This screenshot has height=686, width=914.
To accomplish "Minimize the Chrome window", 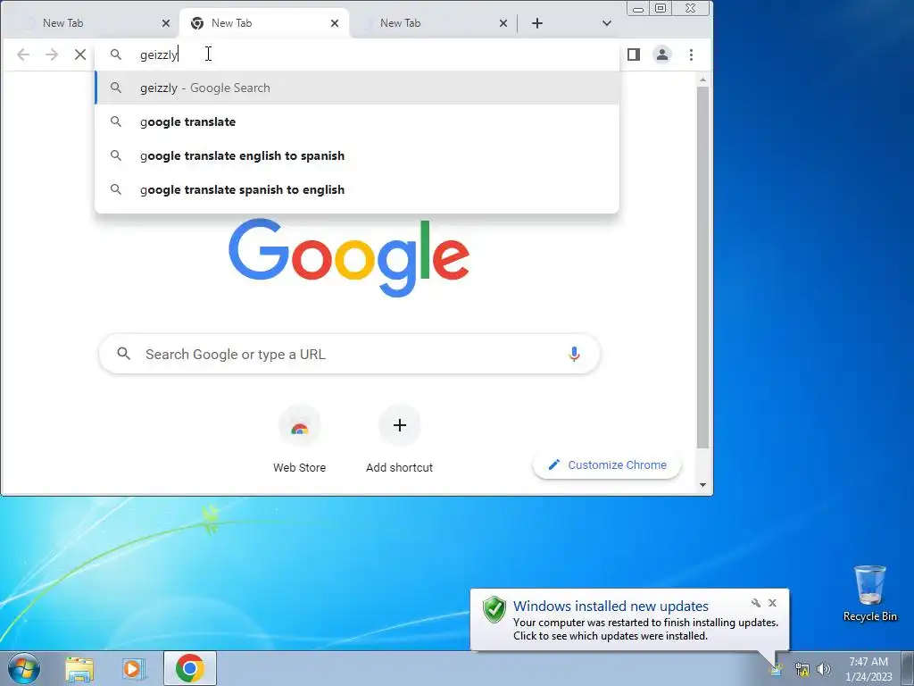I will (638, 8).
